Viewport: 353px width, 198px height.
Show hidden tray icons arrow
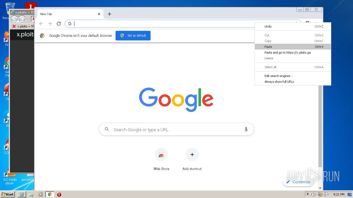coord(307,194)
